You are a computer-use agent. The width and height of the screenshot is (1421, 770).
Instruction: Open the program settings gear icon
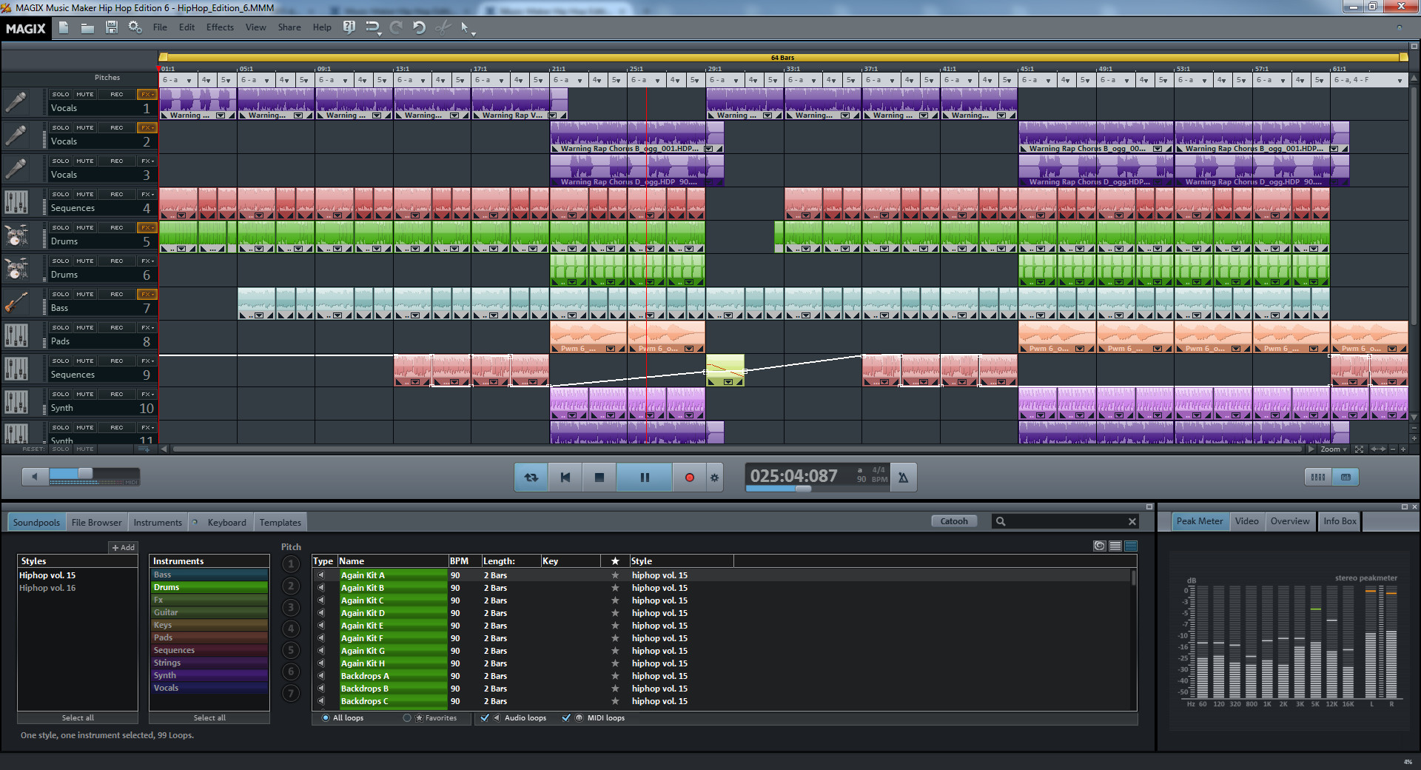[x=135, y=27]
